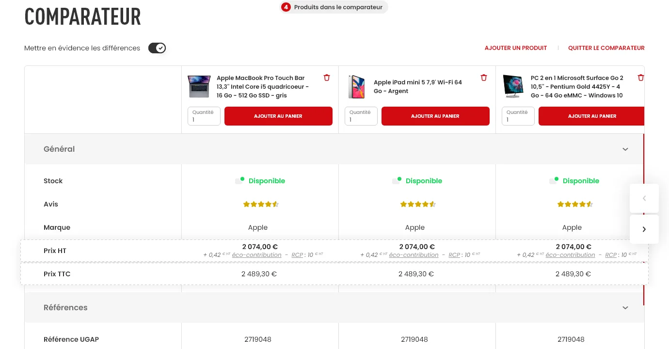This screenshot has height=349, width=669.
Task: Select the Marque row label
Action: coord(57,227)
